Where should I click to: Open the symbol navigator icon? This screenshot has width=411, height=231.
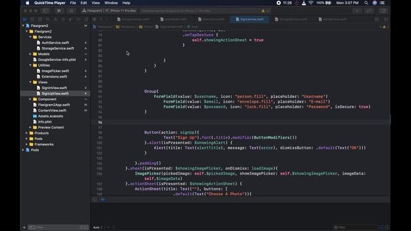coord(40,19)
